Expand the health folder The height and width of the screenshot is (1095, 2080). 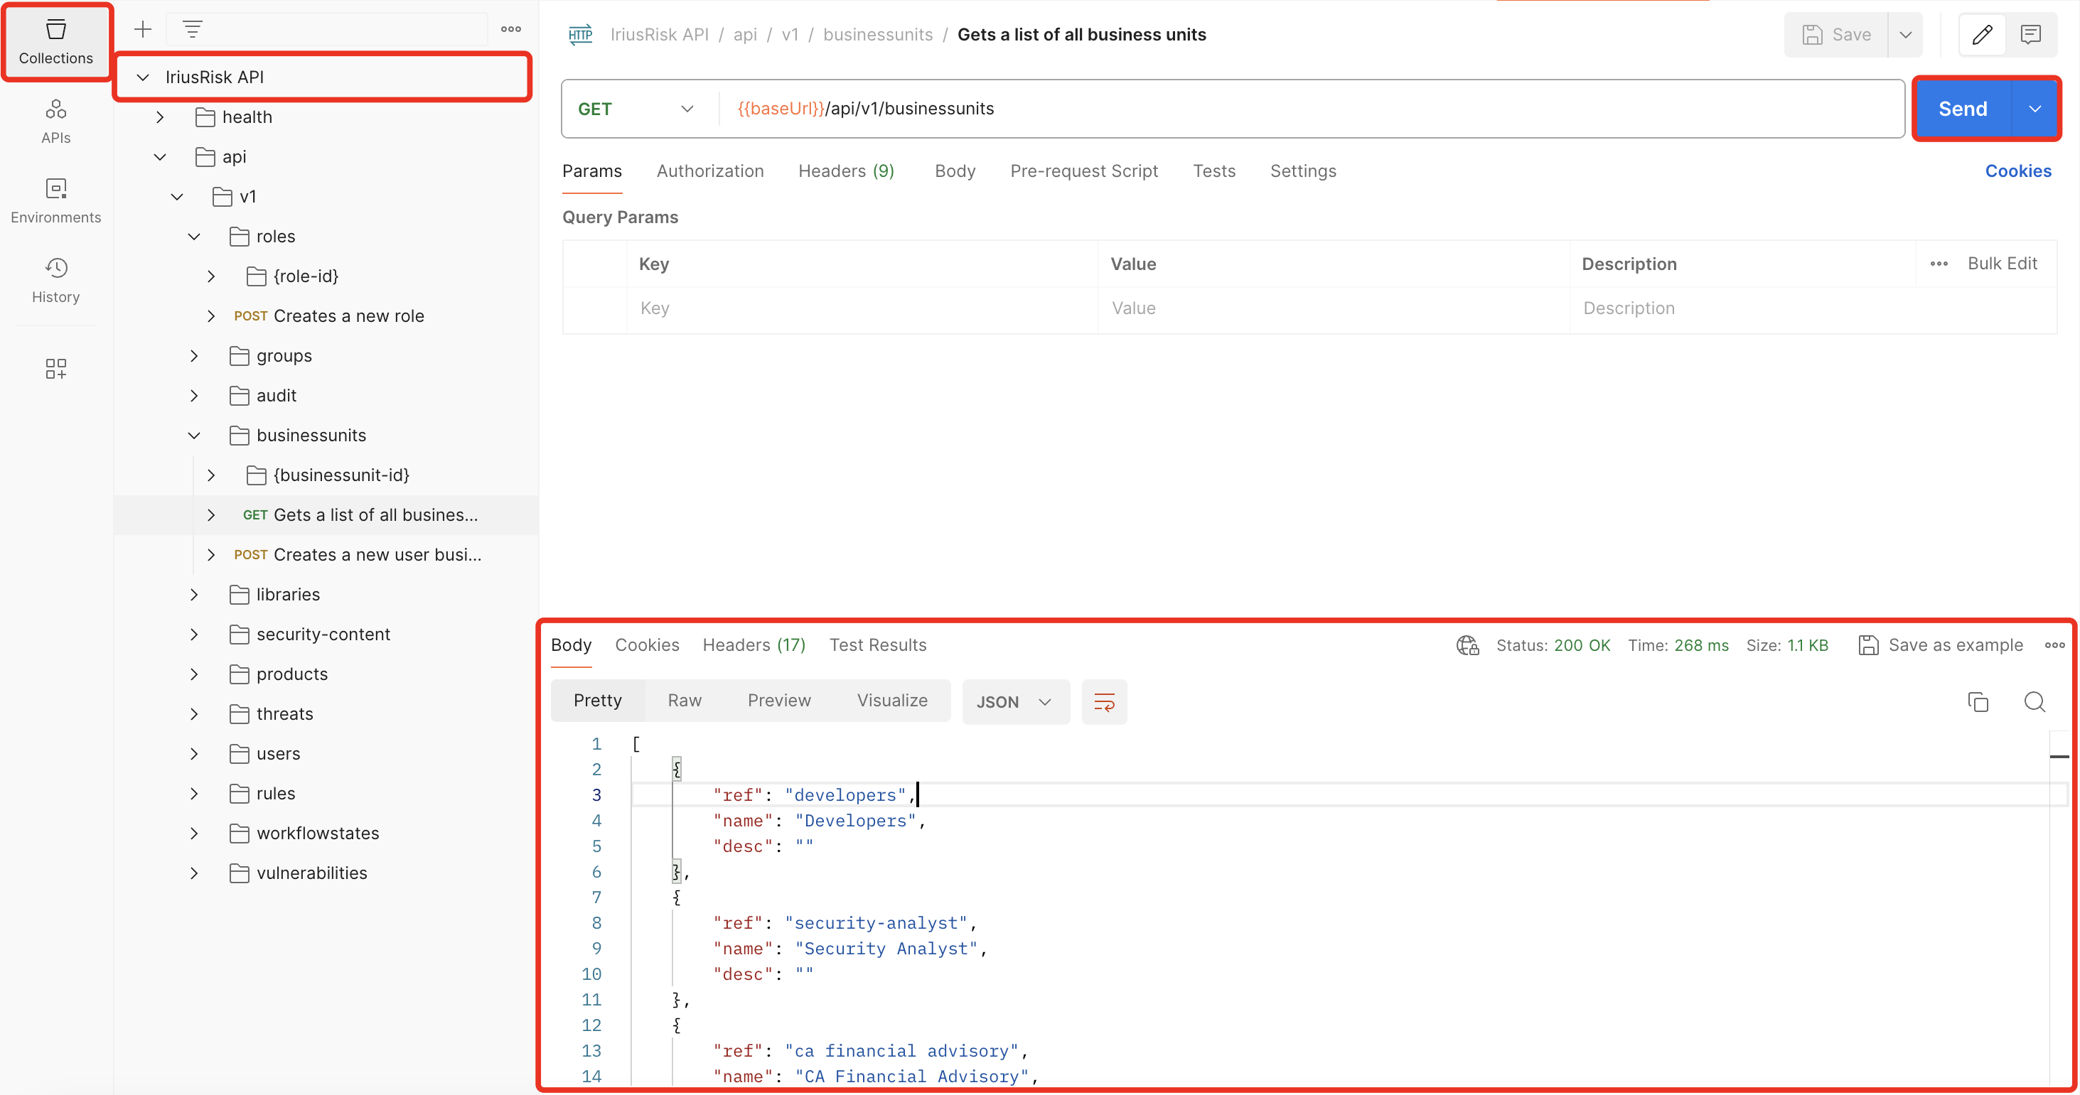[160, 117]
